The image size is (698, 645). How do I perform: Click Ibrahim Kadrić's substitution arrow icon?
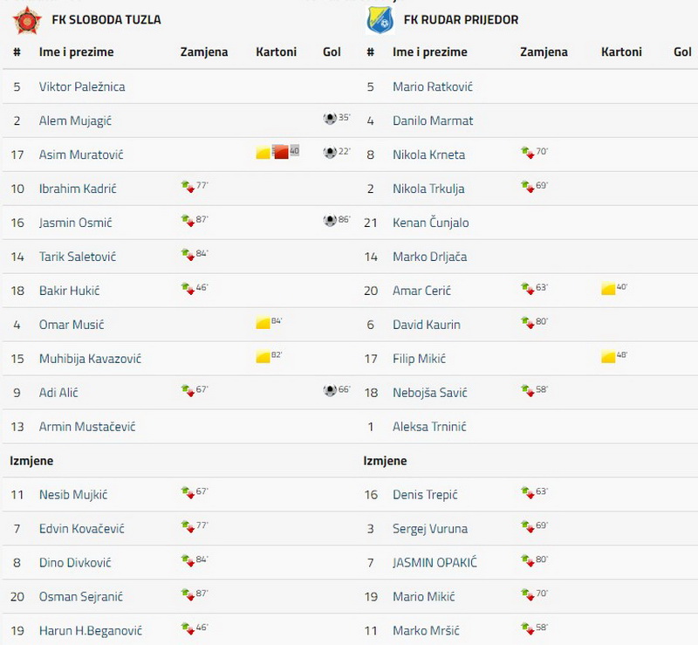188,186
